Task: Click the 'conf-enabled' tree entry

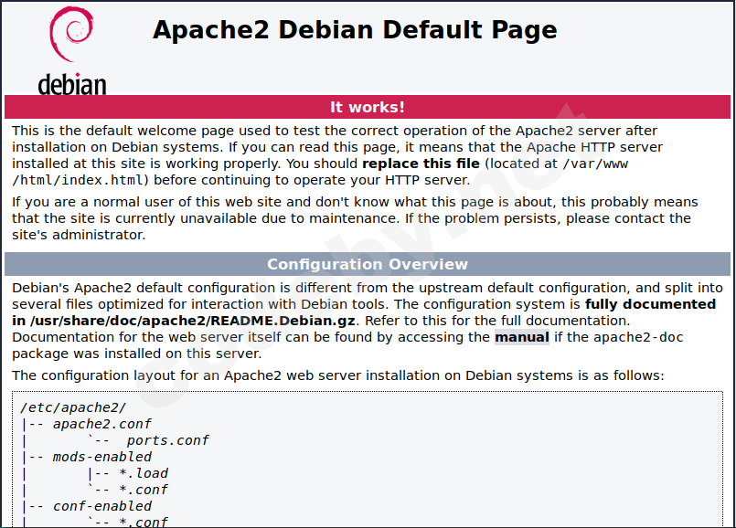Action: pos(101,506)
